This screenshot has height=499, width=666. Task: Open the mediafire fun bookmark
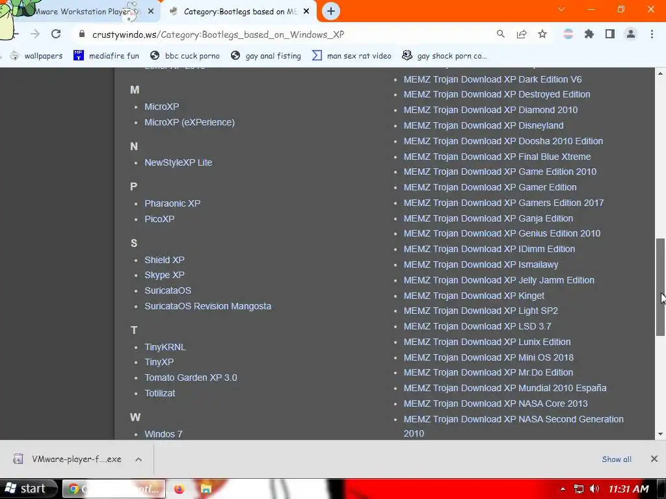[x=106, y=56]
